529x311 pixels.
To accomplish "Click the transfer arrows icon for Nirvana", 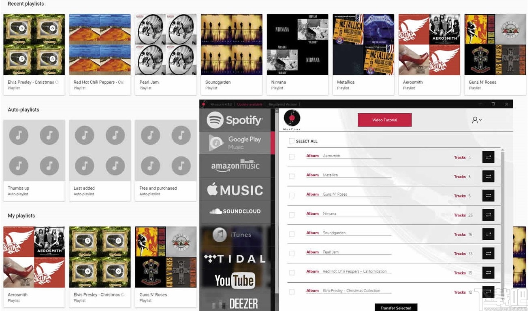I will [x=488, y=215].
